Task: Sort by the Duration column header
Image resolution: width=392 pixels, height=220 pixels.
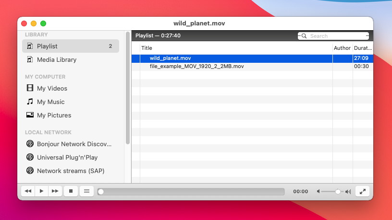Action: click(x=363, y=48)
